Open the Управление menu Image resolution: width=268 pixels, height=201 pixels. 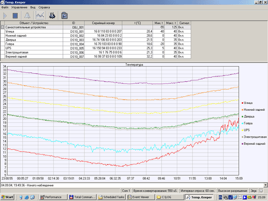tap(20, 8)
